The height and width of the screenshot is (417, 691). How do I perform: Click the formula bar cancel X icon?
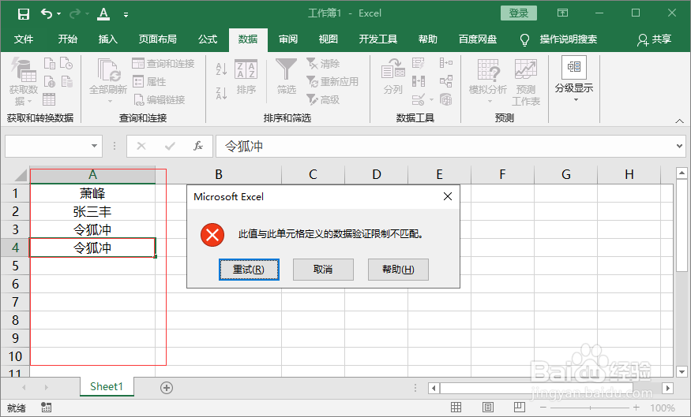[x=141, y=146]
